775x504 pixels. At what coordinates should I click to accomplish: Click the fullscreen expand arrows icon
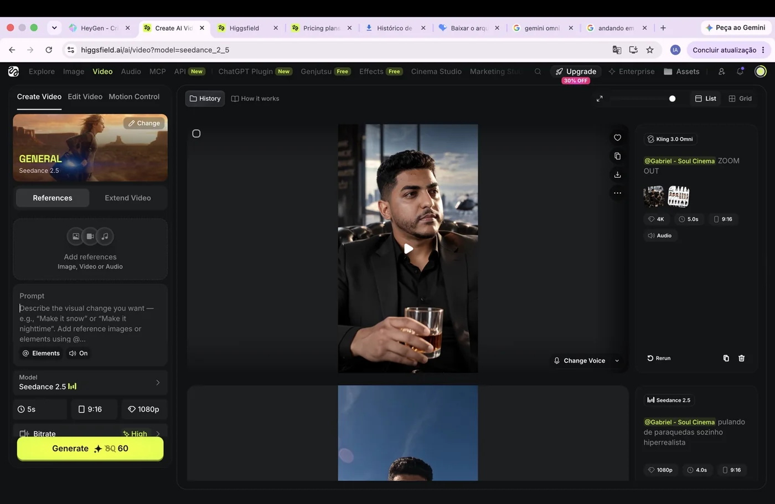(600, 99)
